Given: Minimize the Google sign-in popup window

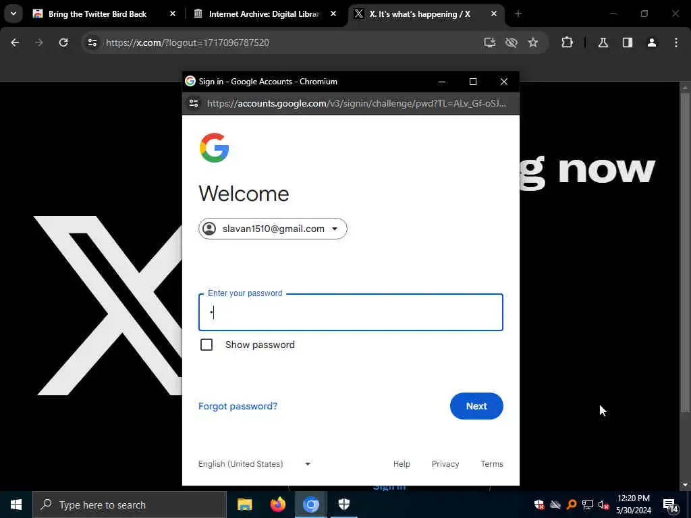Looking at the screenshot, I should [x=442, y=82].
